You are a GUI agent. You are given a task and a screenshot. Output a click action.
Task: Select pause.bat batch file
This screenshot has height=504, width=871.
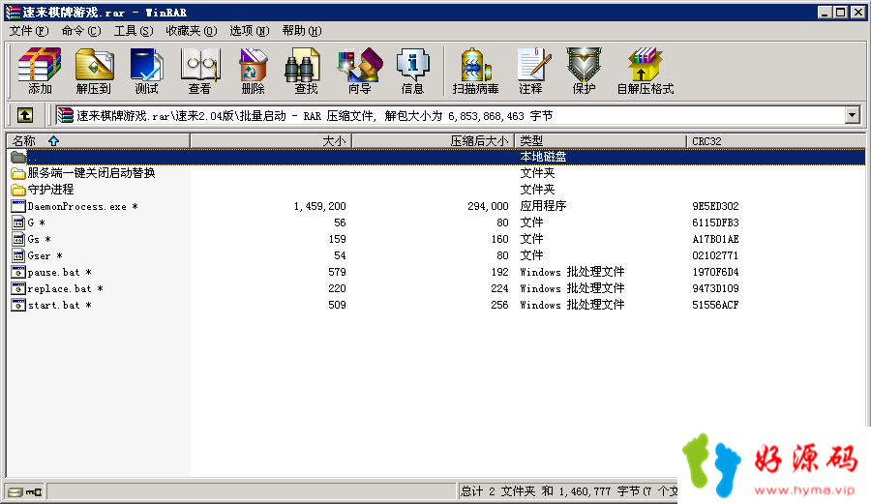pos(51,272)
